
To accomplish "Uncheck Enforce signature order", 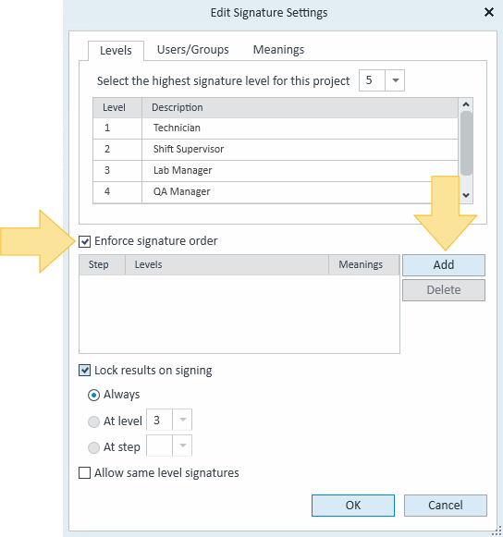I will coord(85,241).
